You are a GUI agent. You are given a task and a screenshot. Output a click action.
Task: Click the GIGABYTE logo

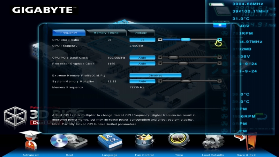(x=44, y=10)
